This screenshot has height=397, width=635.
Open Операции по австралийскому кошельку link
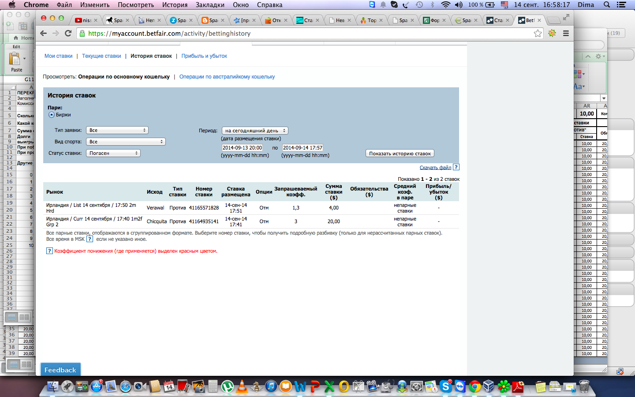coord(227,77)
